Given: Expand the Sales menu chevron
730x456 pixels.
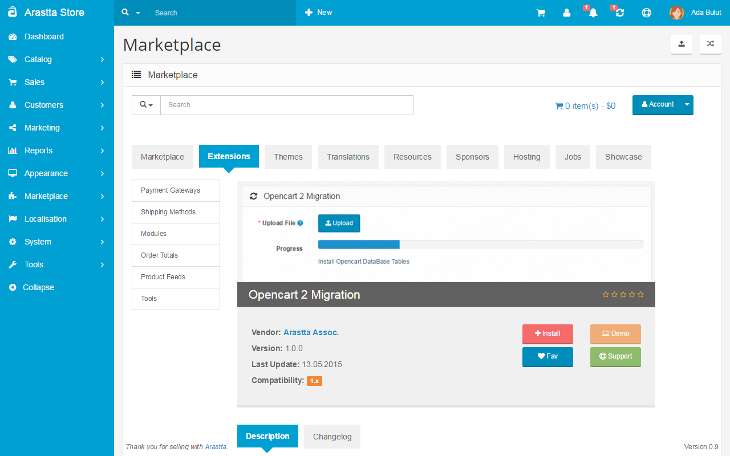Looking at the screenshot, I should click(x=102, y=82).
